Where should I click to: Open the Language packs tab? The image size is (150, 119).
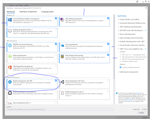point(47,12)
